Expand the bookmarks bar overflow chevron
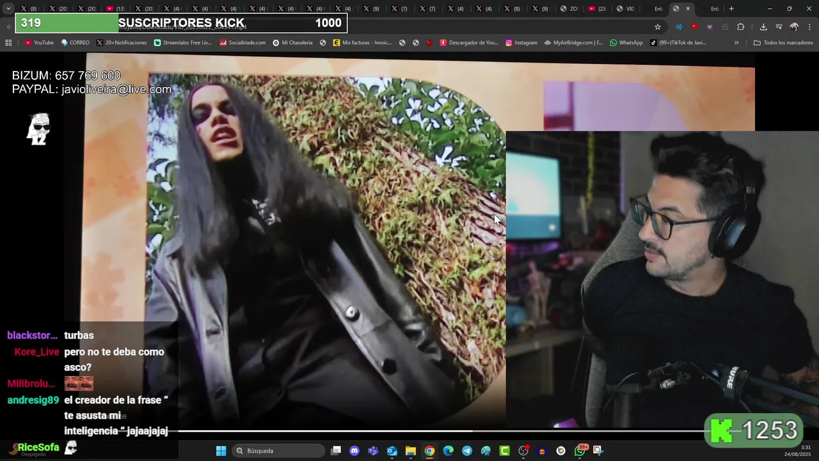The width and height of the screenshot is (819, 461). pos(736,43)
